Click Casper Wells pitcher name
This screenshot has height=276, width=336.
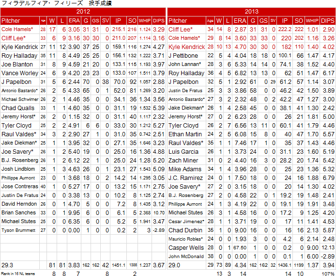pyautogui.click(x=186, y=248)
